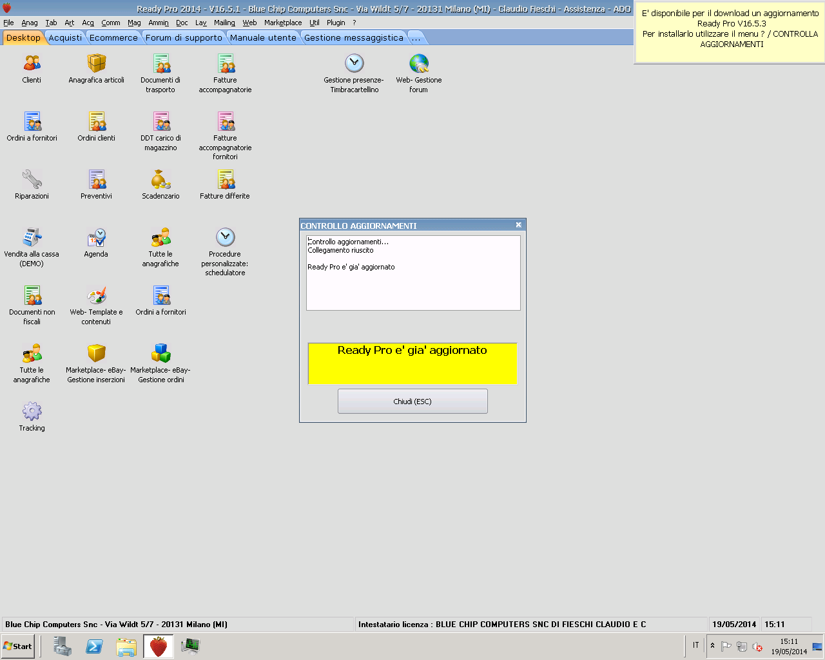Open the Marketplace menu
Image resolution: width=825 pixels, height=660 pixels.
[x=283, y=23]
